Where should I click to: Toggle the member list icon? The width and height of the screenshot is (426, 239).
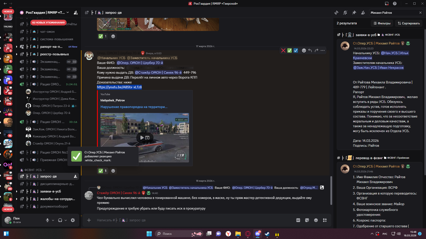(x=363, y=13)
